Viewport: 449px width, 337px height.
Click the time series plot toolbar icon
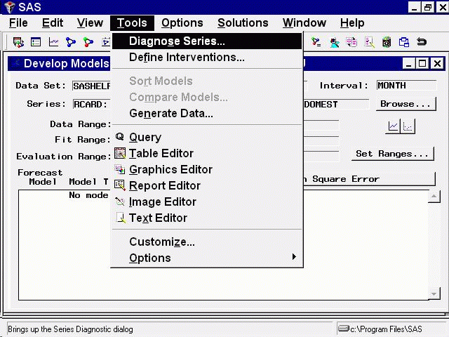(53, 42)
